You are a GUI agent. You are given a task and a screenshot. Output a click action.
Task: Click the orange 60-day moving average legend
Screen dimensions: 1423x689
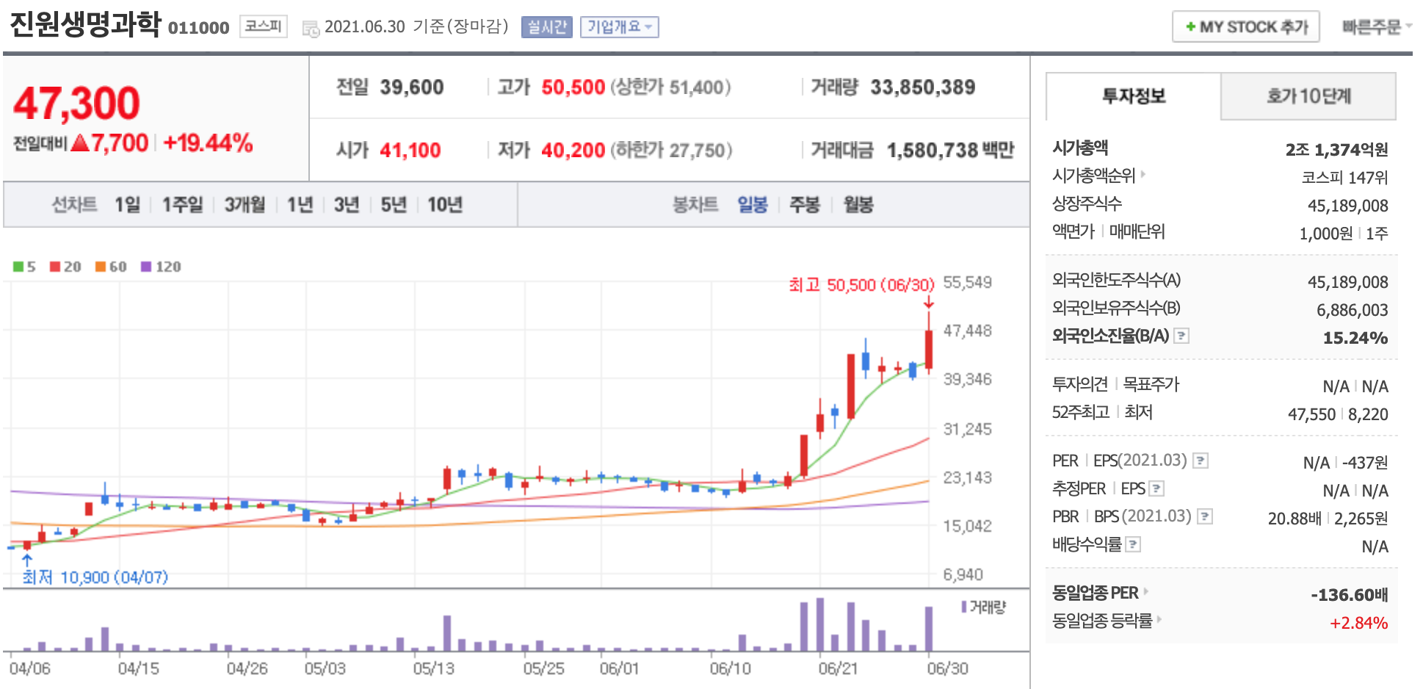(x=111, y=267)
